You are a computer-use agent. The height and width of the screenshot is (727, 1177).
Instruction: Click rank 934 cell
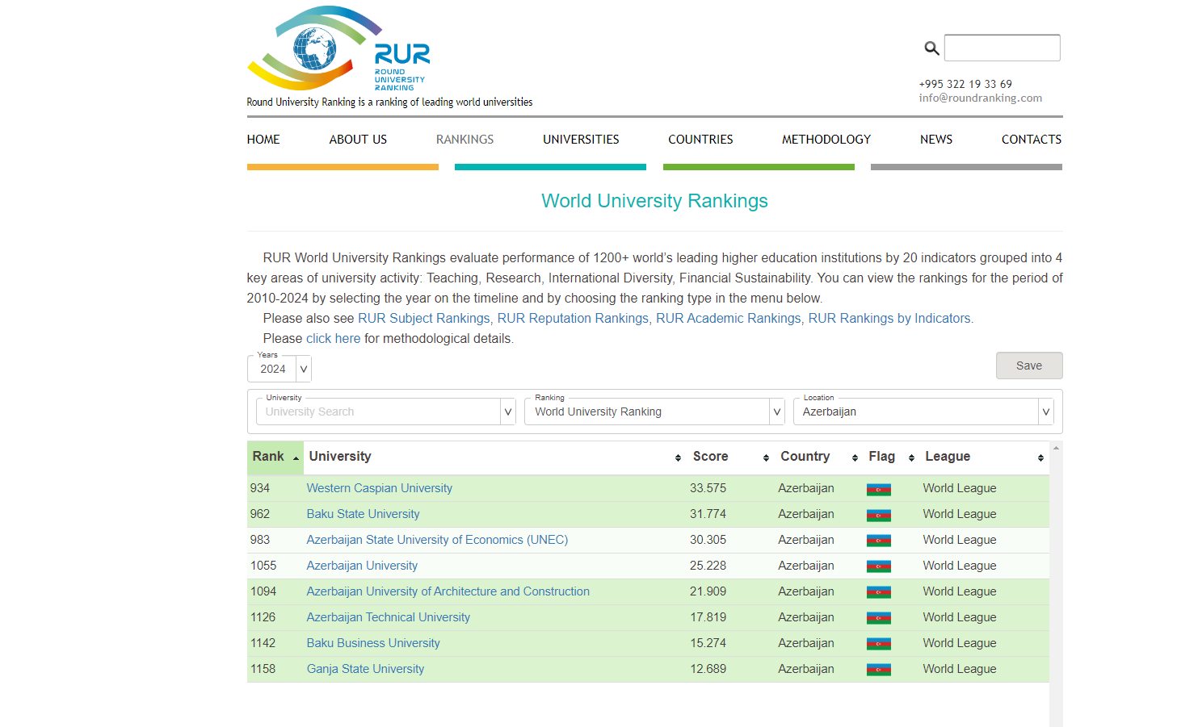coord(260,488)
